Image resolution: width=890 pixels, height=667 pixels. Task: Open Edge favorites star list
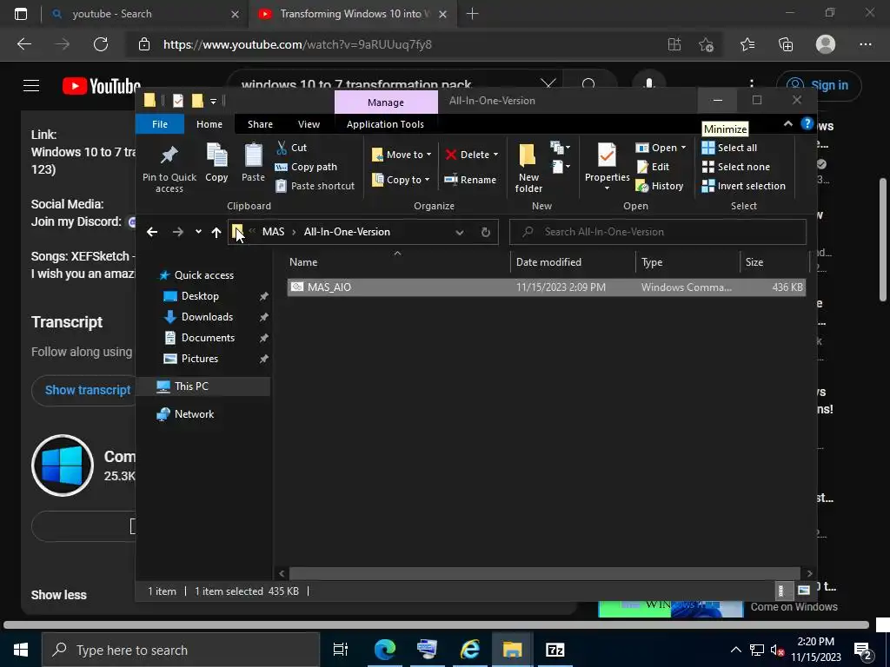tap(747, 44)
